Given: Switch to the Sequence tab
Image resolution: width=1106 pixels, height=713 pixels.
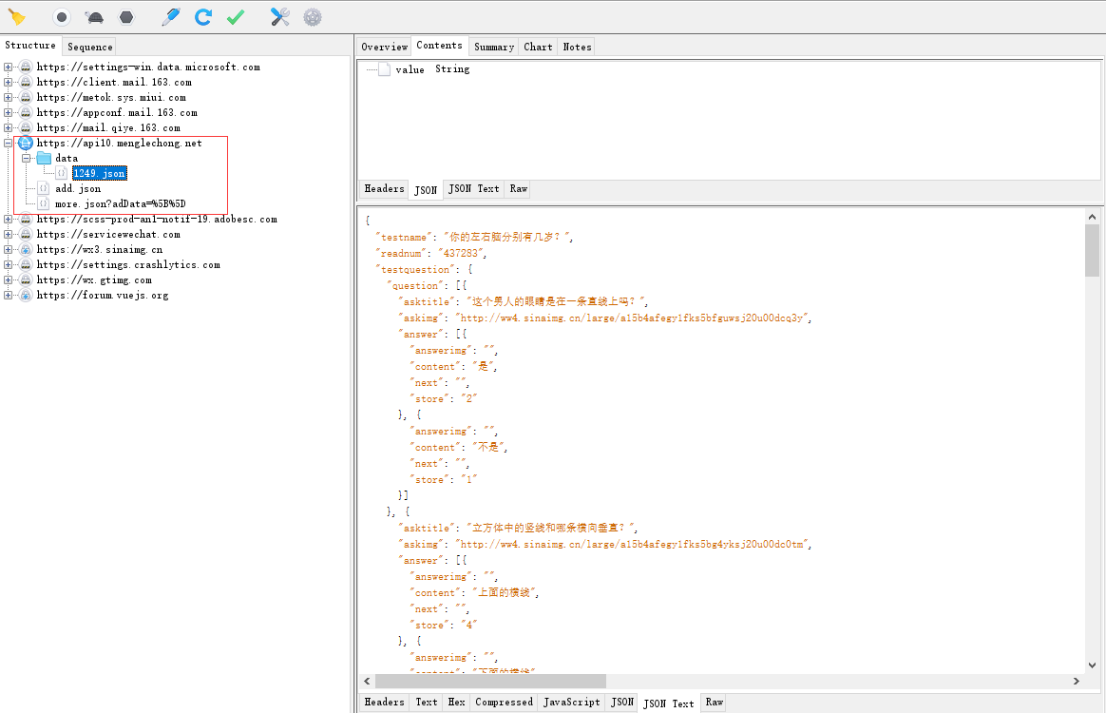Looking at the screenshot, I should pyautogui.click(x=89, y=47).
